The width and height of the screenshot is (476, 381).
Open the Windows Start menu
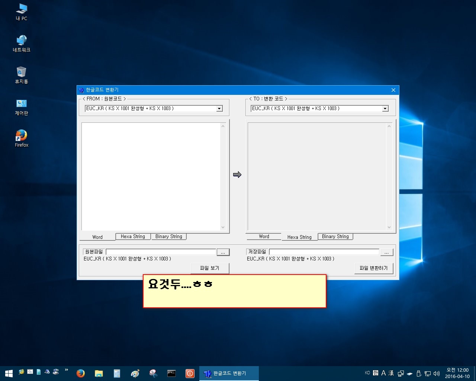click(9, 373)
